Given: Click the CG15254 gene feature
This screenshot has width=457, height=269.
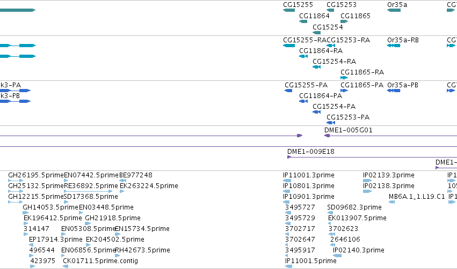Looking at the screenshot, I should click(316, 33).
